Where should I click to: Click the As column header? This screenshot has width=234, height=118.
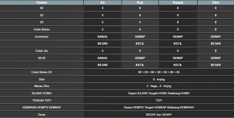(x=103, y=2)
